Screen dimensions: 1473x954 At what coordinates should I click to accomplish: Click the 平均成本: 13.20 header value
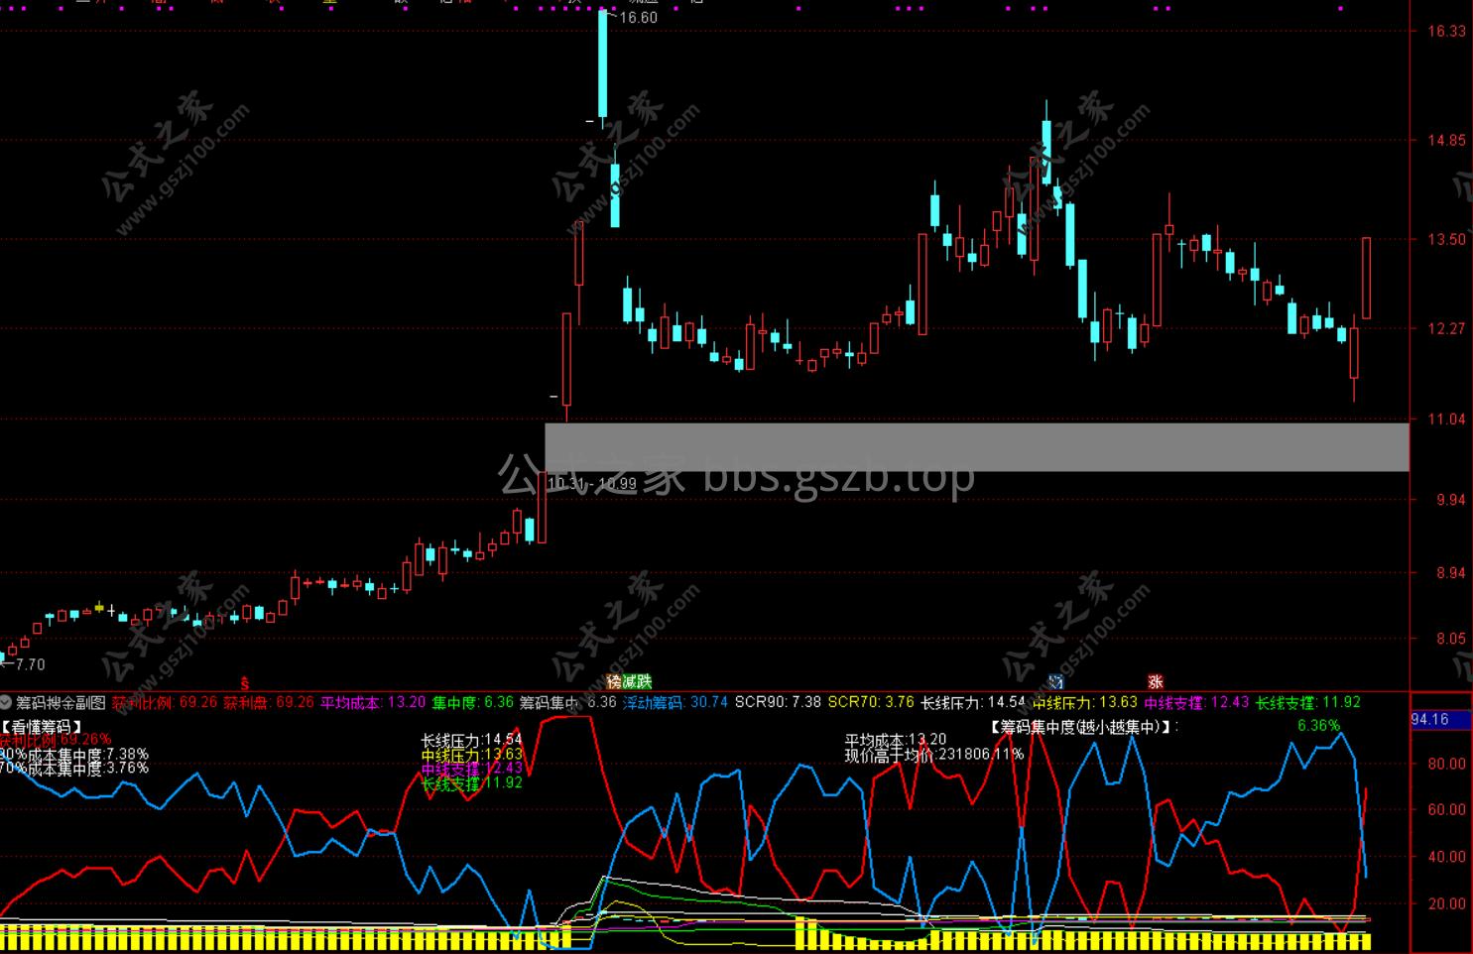pyautogui.click(x=373, y=703)
